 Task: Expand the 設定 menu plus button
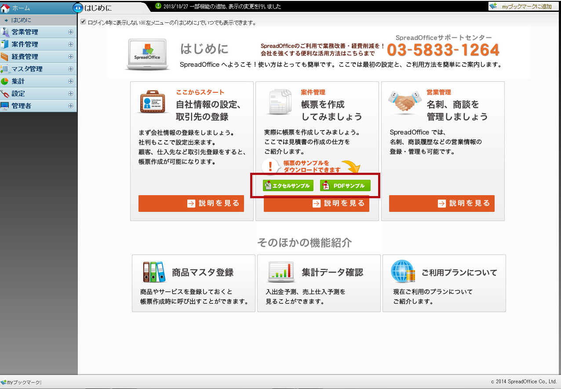click(x=71, y=94)
